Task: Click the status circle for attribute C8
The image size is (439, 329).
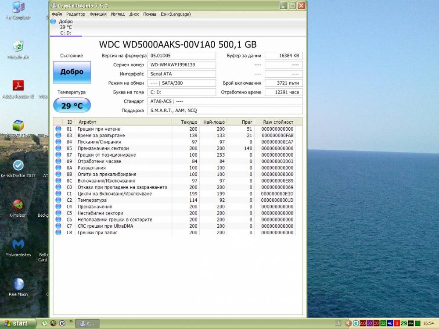Action: tap(58, 232)
